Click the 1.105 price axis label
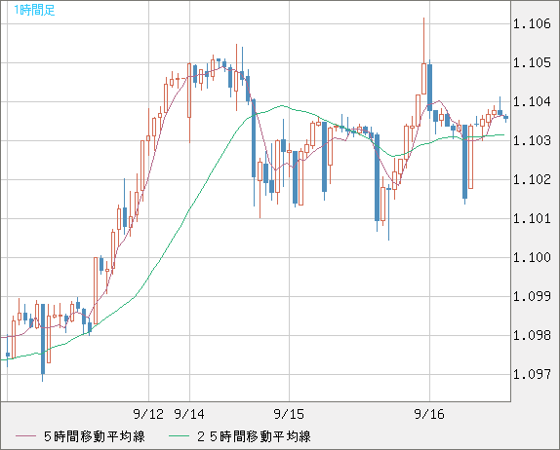The width and height of the screenshot is (560, 450). pyautogui.click(x=532, y=62)
